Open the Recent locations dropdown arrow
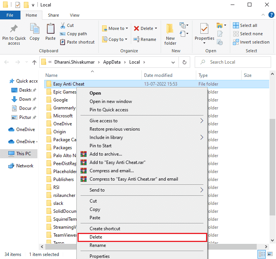This screenshot has height=259, width=276. (x=26, y=62)
